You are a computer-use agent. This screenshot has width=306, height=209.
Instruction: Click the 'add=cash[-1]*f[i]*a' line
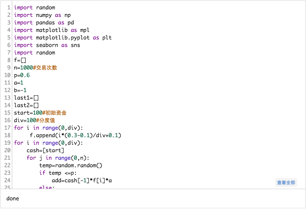pos(82,180)
